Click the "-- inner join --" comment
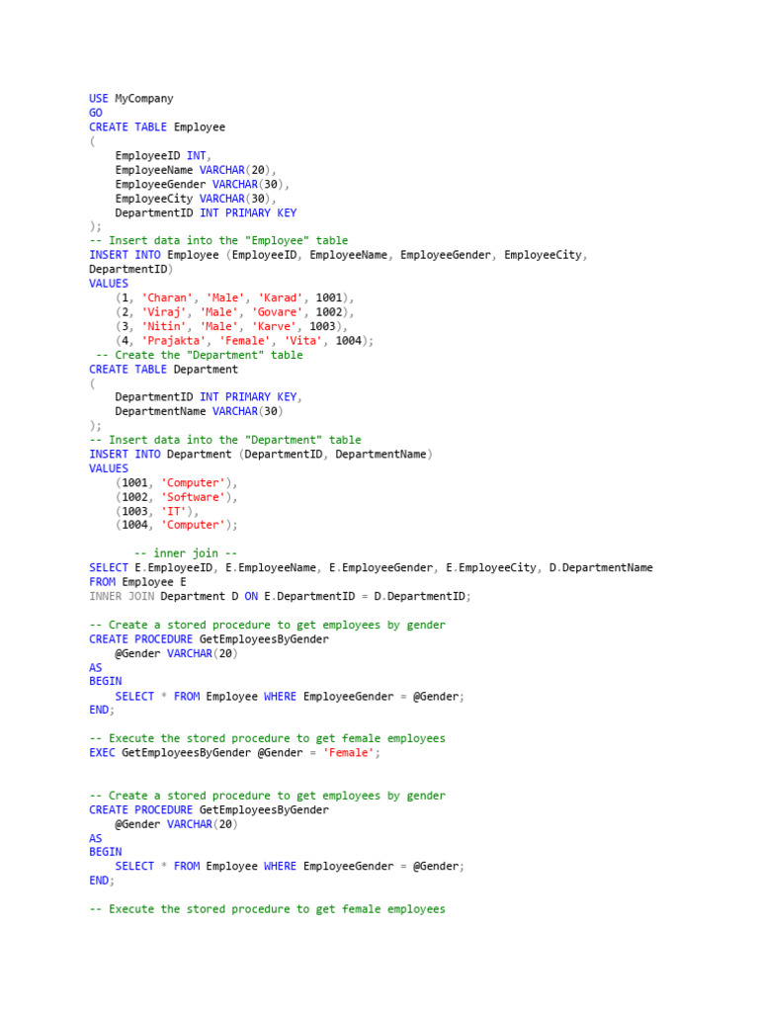The width and height of the screenshot is (759, 1012). [x=186, y=553]
